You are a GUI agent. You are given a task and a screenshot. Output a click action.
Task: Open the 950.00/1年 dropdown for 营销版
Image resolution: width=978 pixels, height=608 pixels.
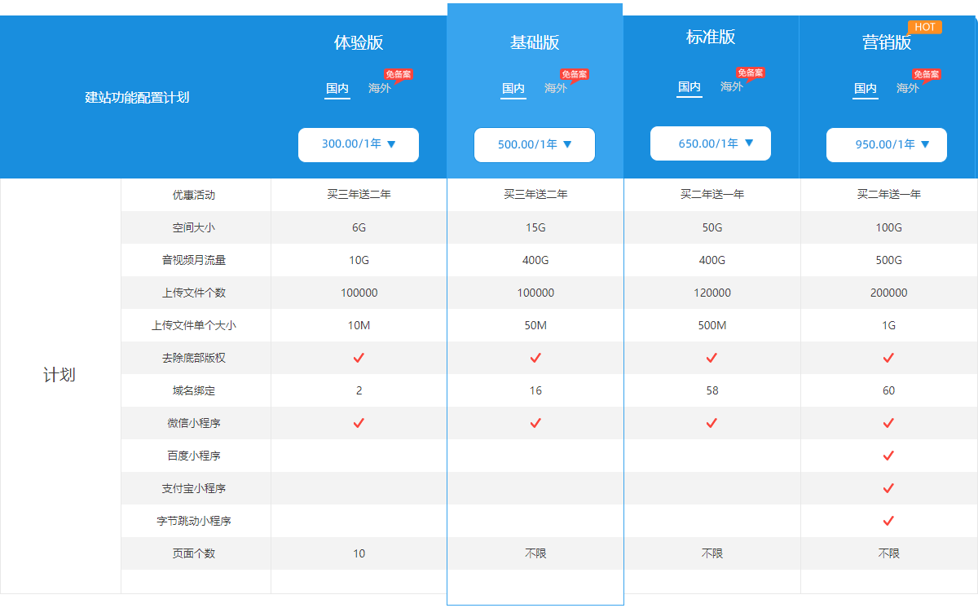(887, 144)
